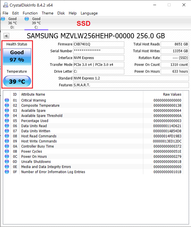Click the Temperature label

pyautogui.click(x=17, y=71)
